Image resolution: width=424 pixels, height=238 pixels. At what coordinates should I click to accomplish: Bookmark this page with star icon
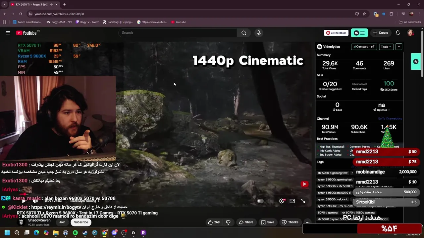tap(364, 14)
